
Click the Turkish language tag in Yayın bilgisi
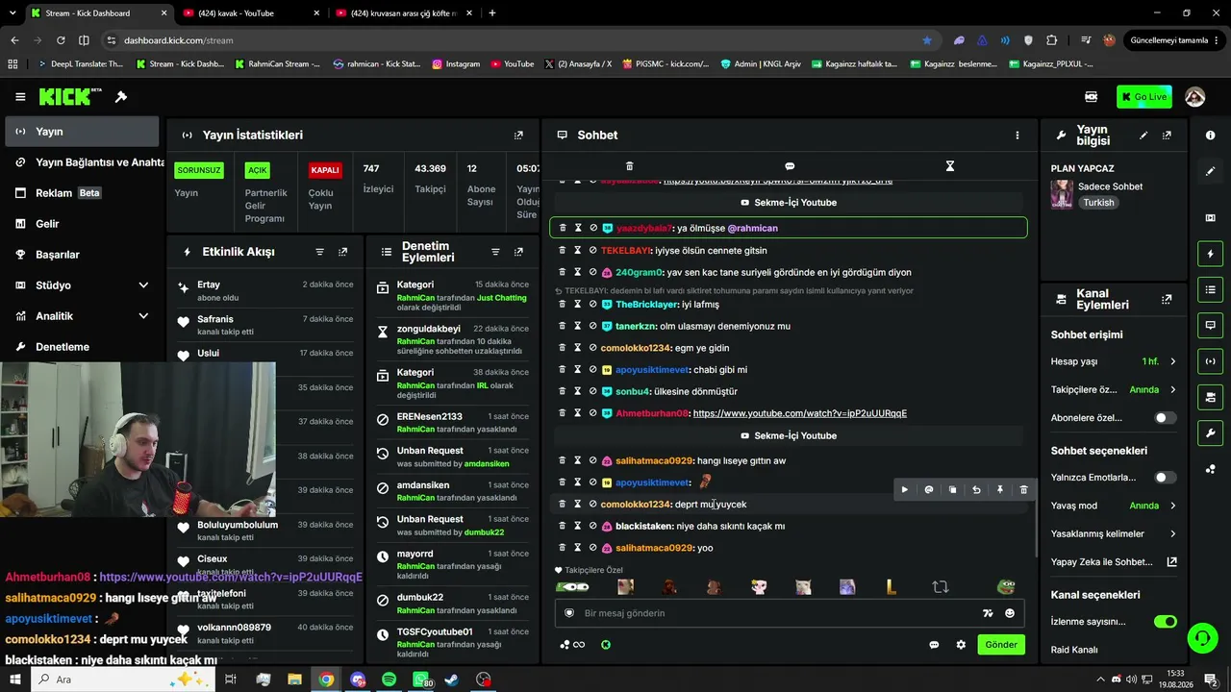(x=1098, y=203)
